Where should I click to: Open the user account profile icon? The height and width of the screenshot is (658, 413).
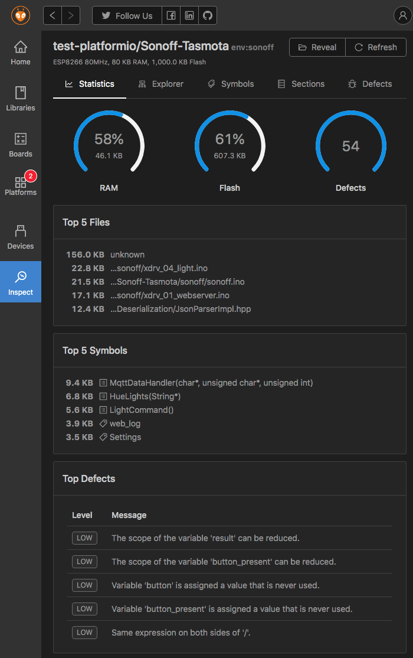tap(402, 15)
